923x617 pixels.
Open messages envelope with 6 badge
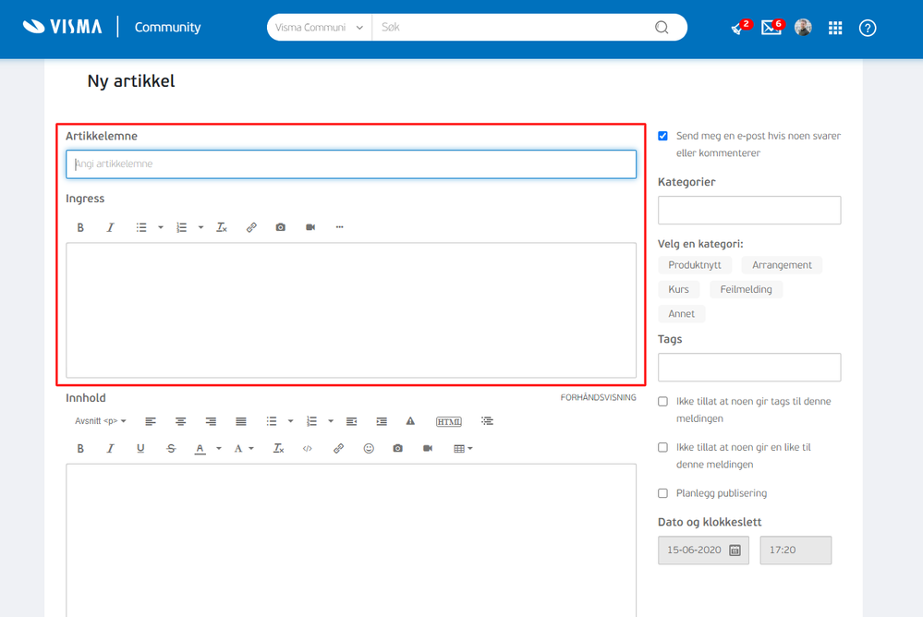pyautogui.click(x=772, y=27)
